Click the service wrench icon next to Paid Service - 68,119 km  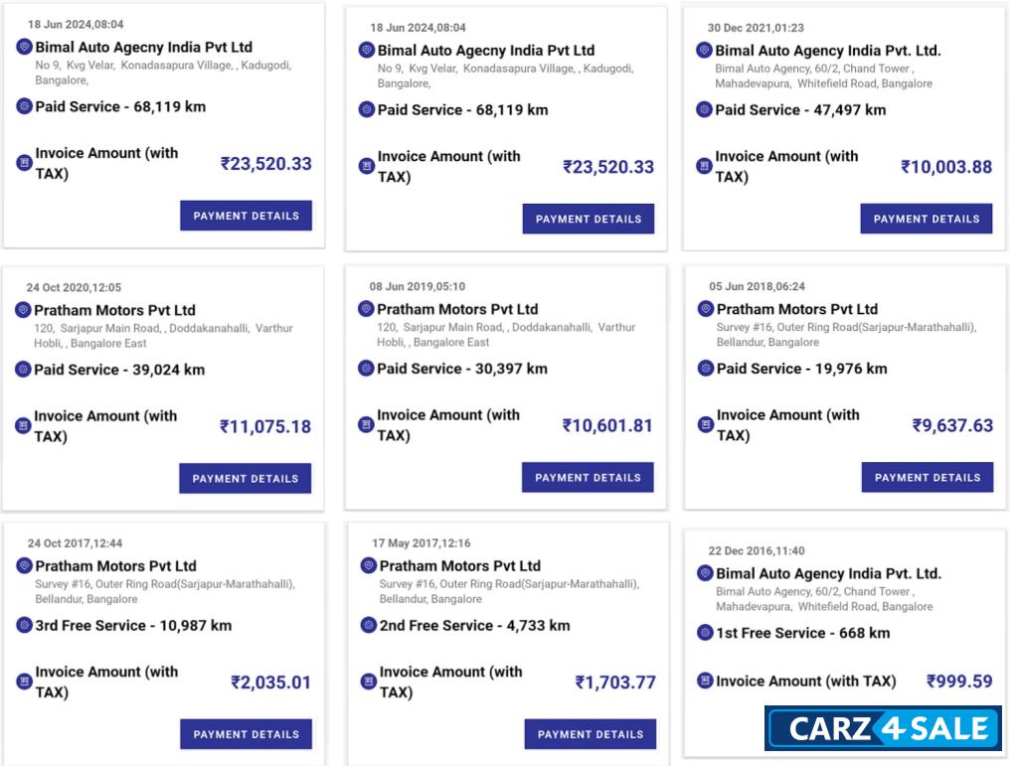click(x=24, y=106)
